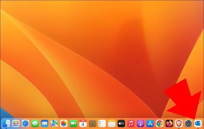Launch the Apple TV app

[x=122, y=123]
